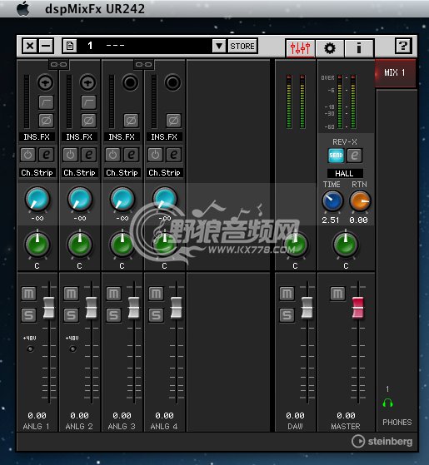Click the scene file icon
This screenshot has width=429, height=465.
(x=70, y=46)
